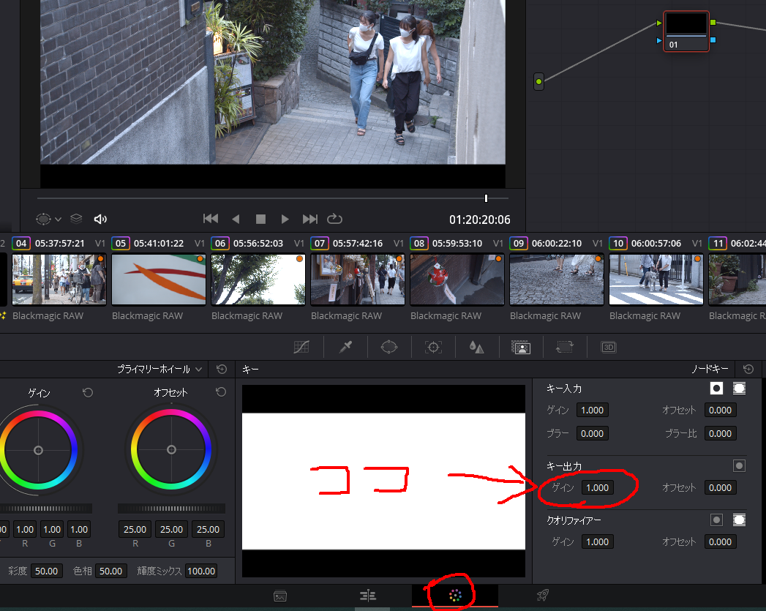Select clip 09 thumbnail

click(x=557, y=280)
